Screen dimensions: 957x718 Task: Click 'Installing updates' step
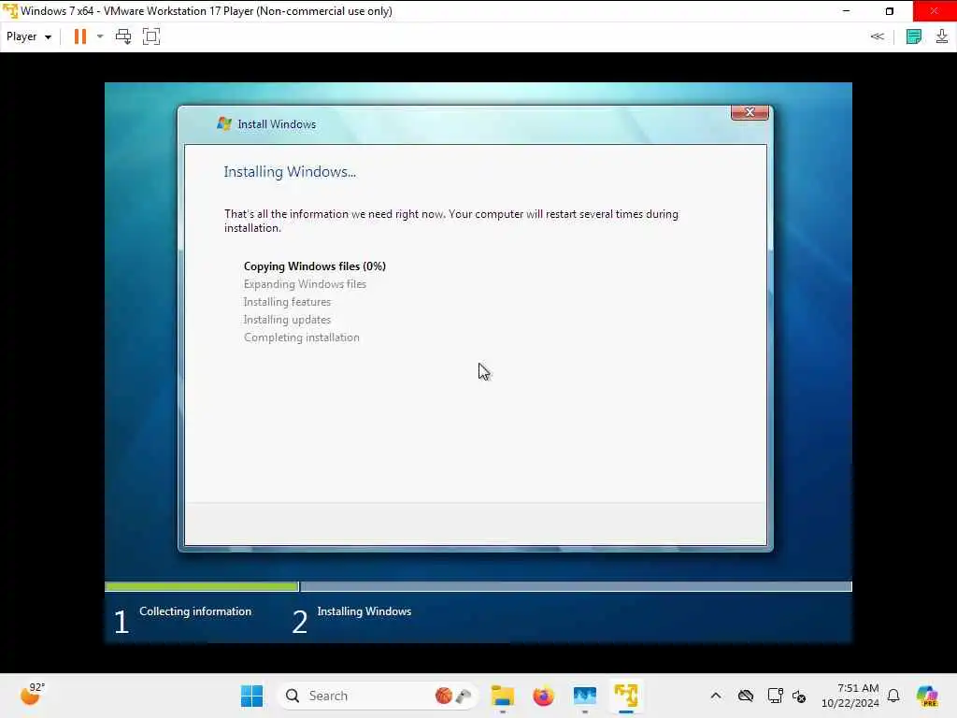click(x=287, y=320)
